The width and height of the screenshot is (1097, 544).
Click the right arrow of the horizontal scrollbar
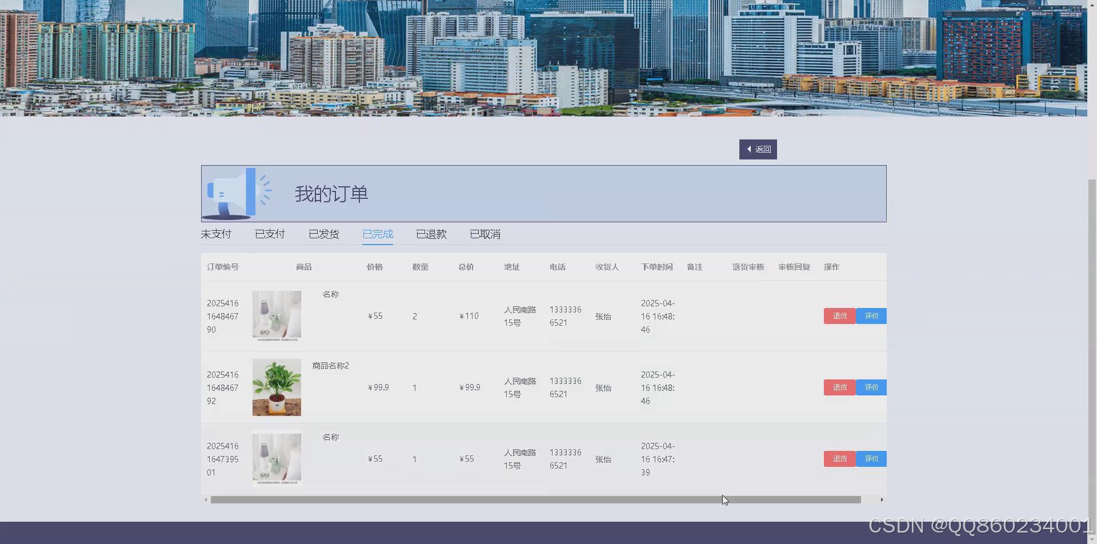(882, 499)
